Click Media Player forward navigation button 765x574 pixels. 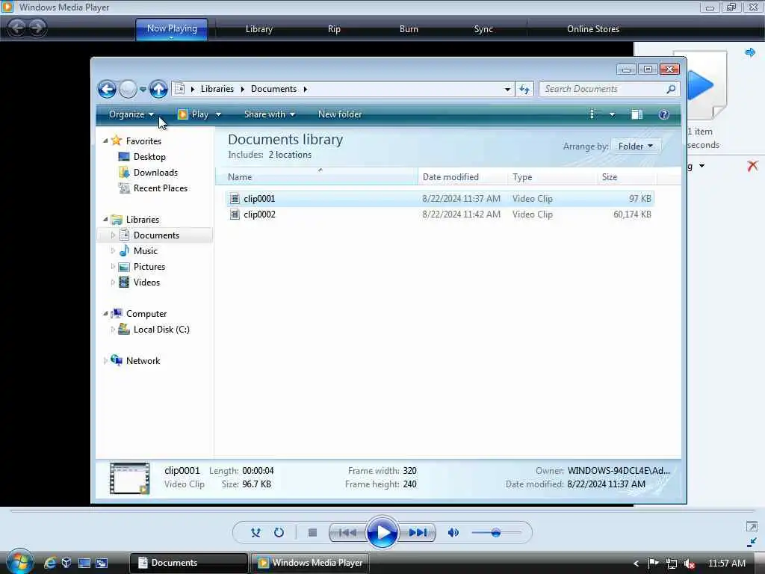click(37, 28)
